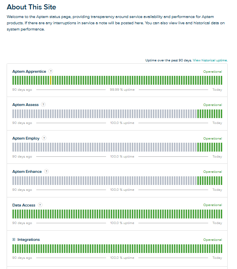Select today's bar in Aptem Employ uptime
This screenshot has height=269, width=237.
pyautogui.click(x=221, y=147)
